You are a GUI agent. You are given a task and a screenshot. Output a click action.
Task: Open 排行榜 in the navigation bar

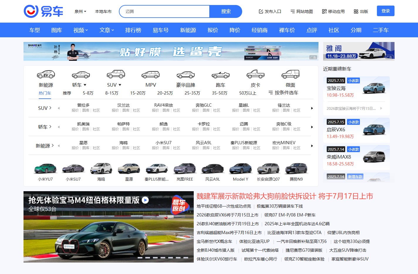[x=133, y=30]
